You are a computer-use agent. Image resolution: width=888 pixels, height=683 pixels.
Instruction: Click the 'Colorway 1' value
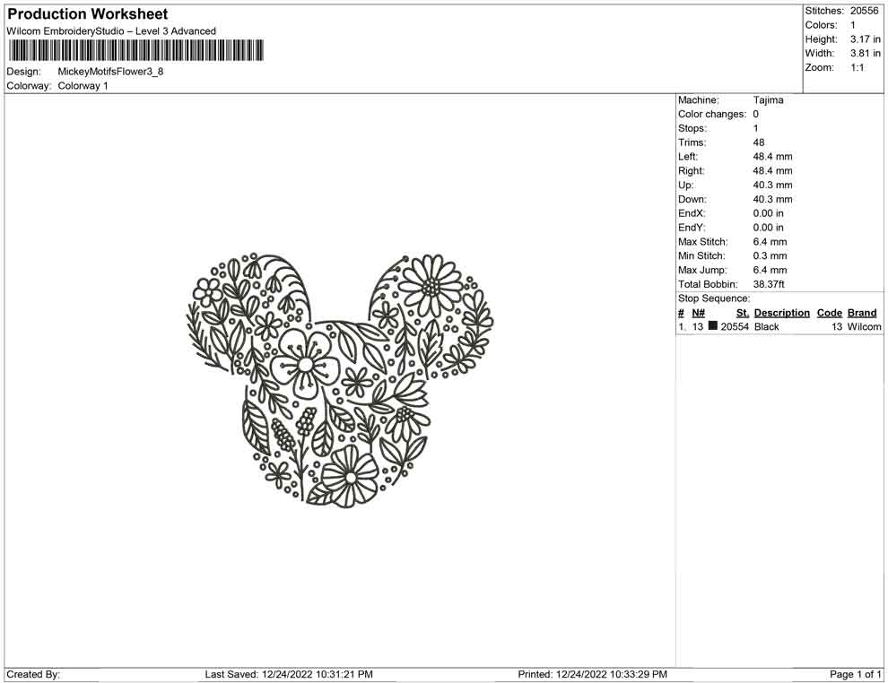click(x=83, y=86)
